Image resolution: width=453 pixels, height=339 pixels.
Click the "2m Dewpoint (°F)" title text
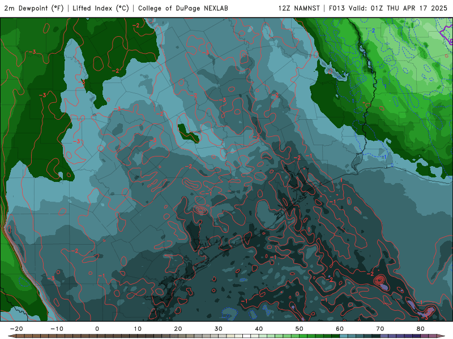34,8
